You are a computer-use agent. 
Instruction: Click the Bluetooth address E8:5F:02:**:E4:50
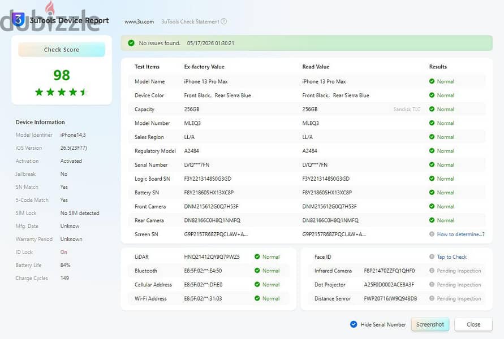coord(203,271)
